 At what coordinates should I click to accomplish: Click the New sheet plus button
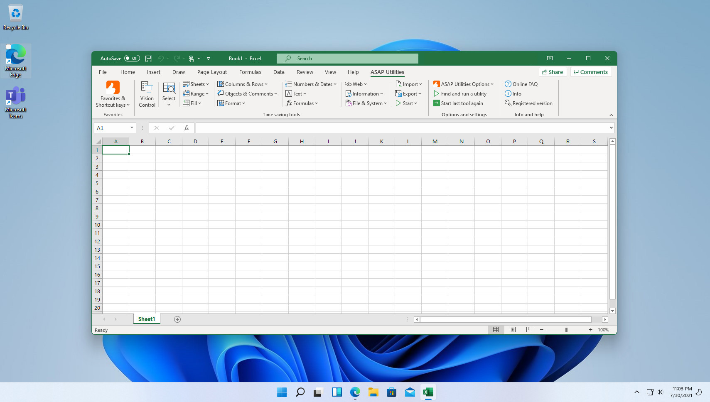click(x=177, y=319)
